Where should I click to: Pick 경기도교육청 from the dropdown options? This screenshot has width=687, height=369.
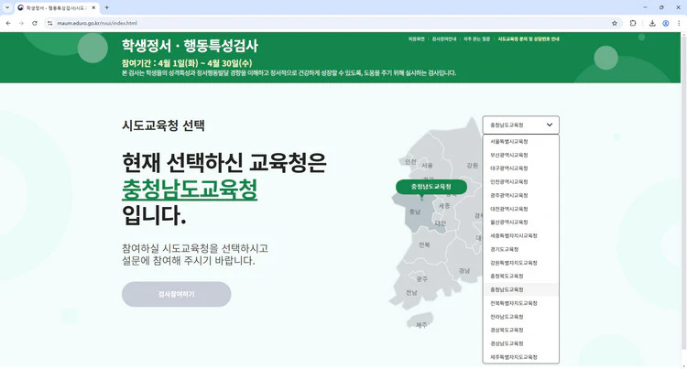click(505, 249)
